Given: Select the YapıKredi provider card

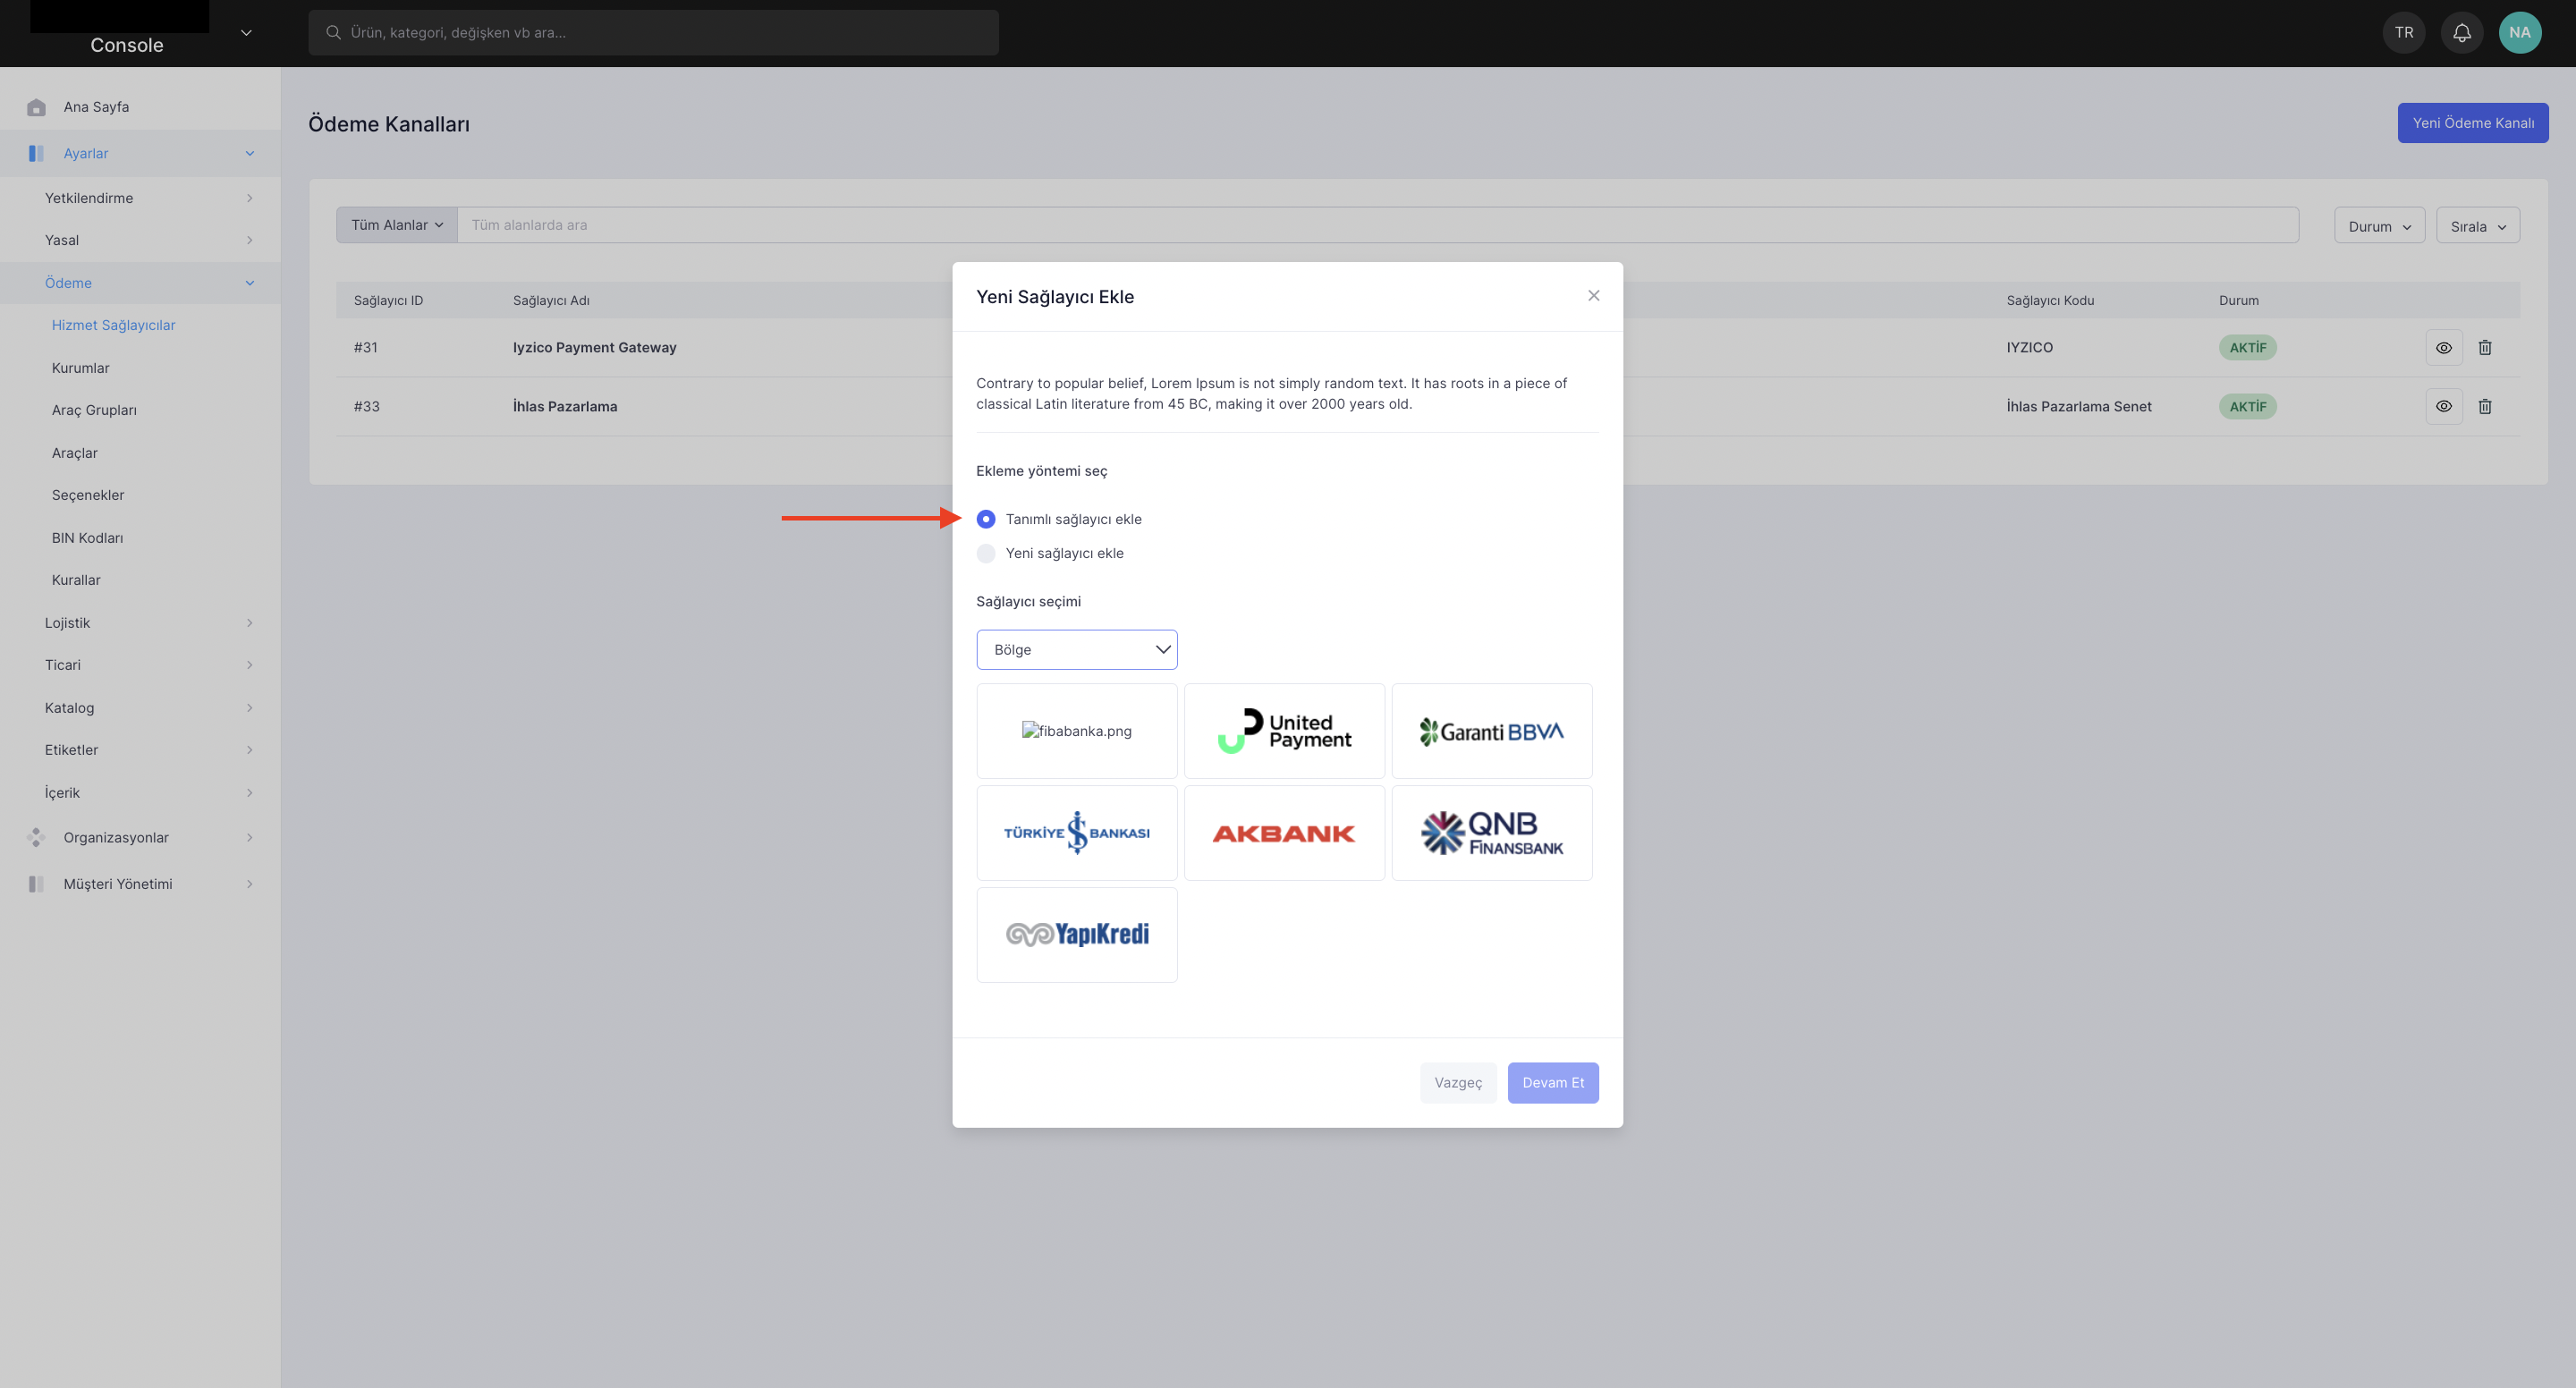Looking at the screenshot, I should tap(1076, 935).
